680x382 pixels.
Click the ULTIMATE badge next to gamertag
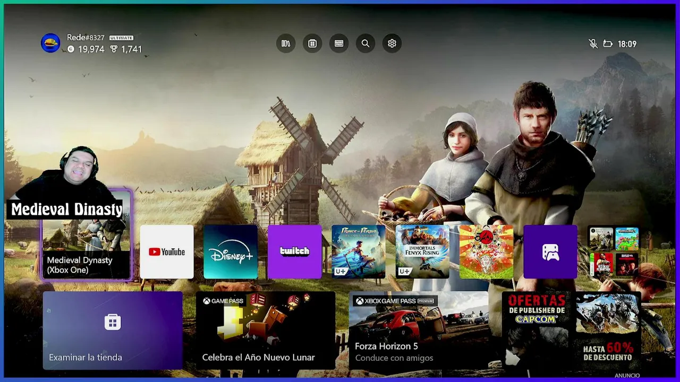(x=121, y=38)
